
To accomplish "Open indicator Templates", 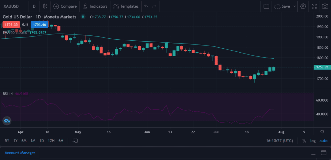I will pyautogui.click(x=126, y=6).
